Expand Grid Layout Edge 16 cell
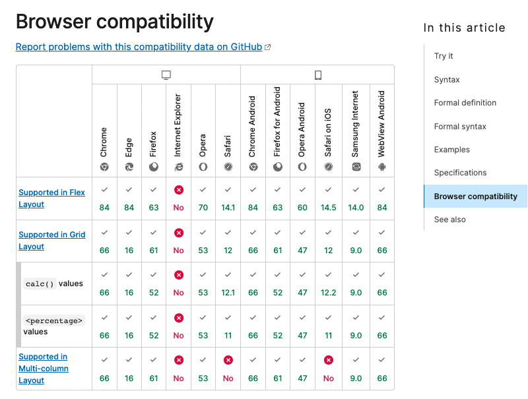 [129, 241]
